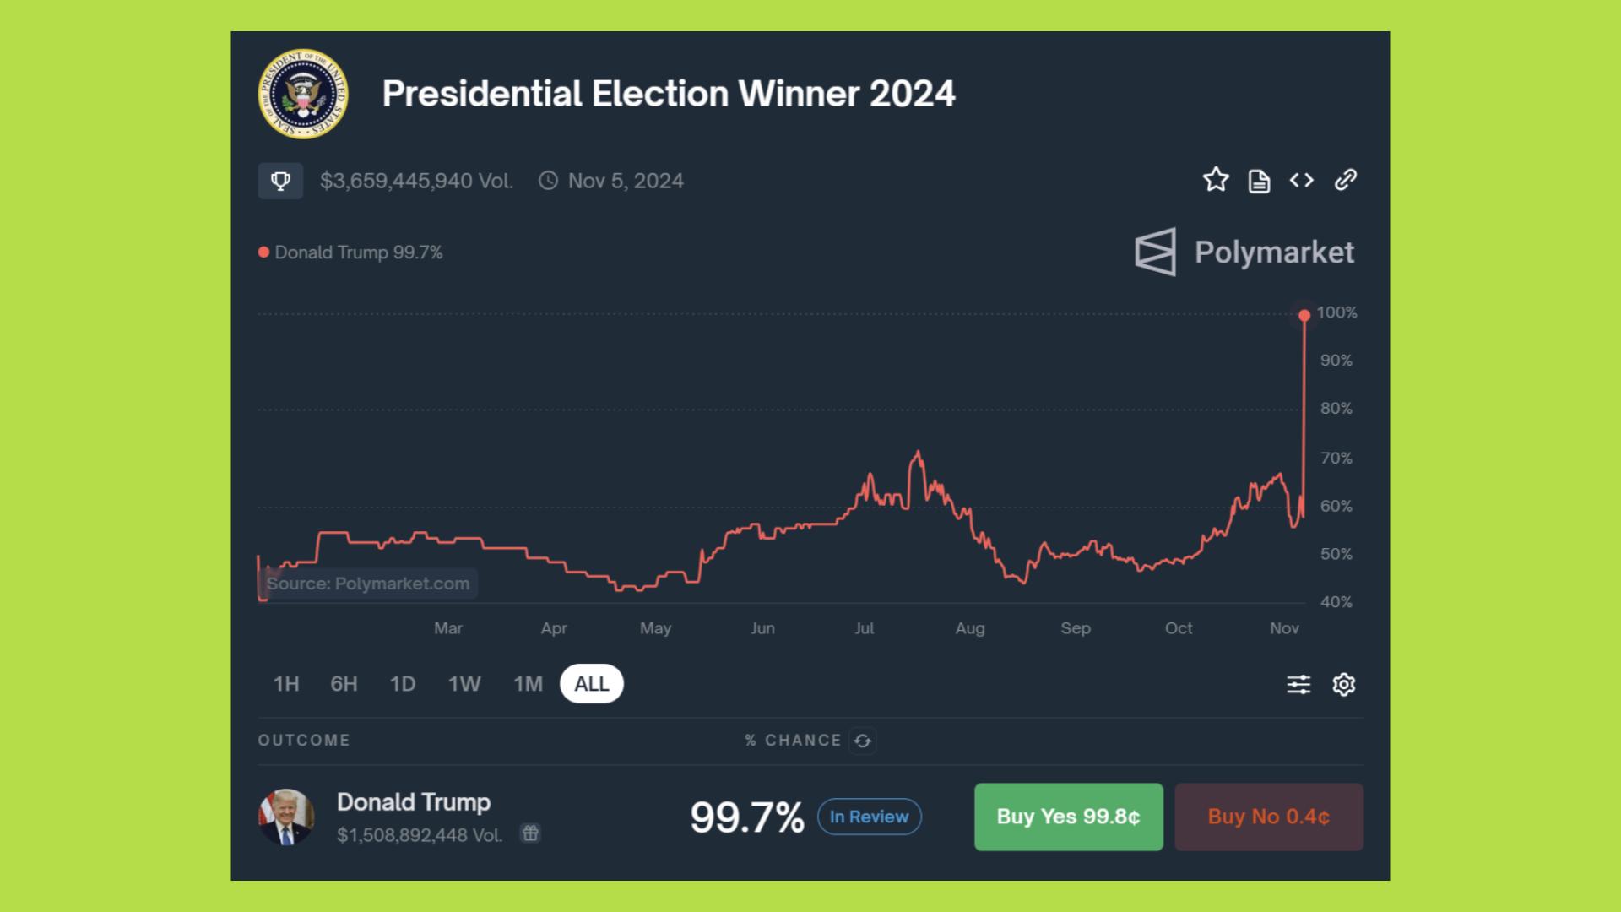Click Donald Trump's portrait thumbnail
The image size is (1621, 912).
click(286, 817)
